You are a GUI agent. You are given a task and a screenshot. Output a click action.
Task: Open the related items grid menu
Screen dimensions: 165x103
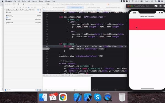click(x=44, y=7)
